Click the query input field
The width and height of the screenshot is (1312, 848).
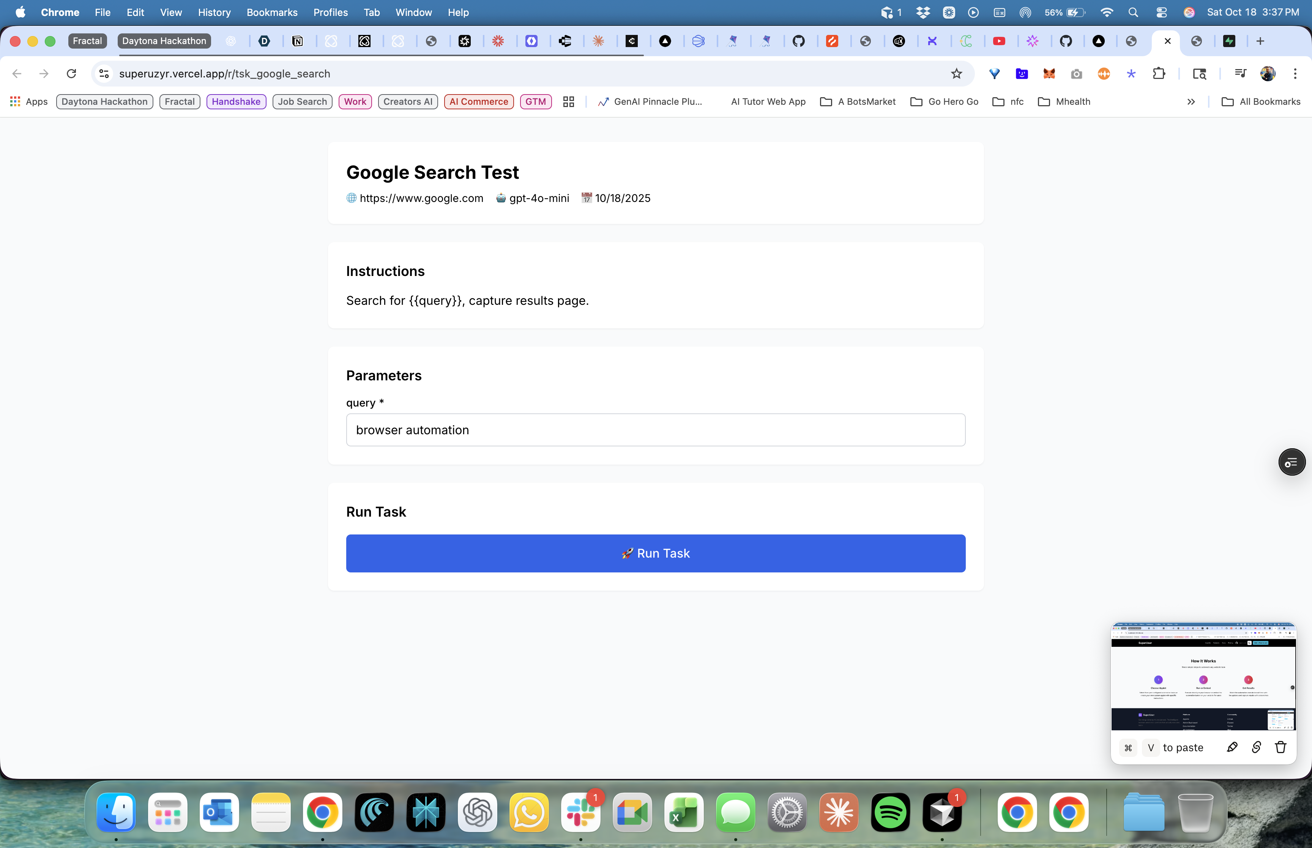tap(655, 430)
